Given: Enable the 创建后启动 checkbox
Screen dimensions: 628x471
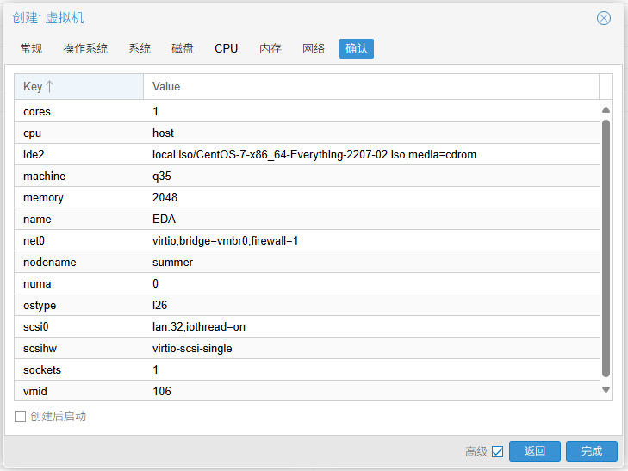Looking at the screenshot, I should 21,417.
